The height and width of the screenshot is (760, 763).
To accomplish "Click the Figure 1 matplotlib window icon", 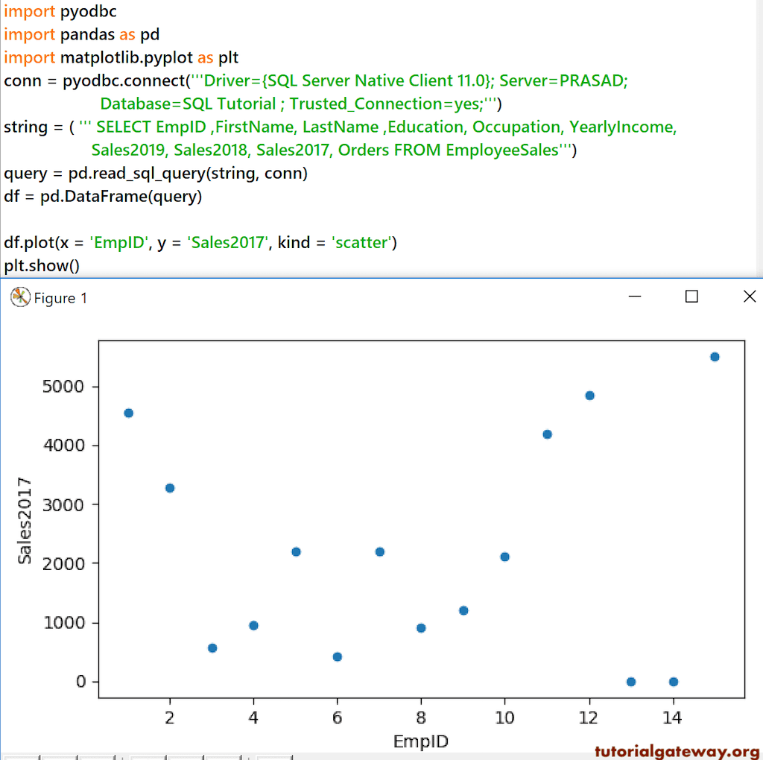I will [16, 297].
